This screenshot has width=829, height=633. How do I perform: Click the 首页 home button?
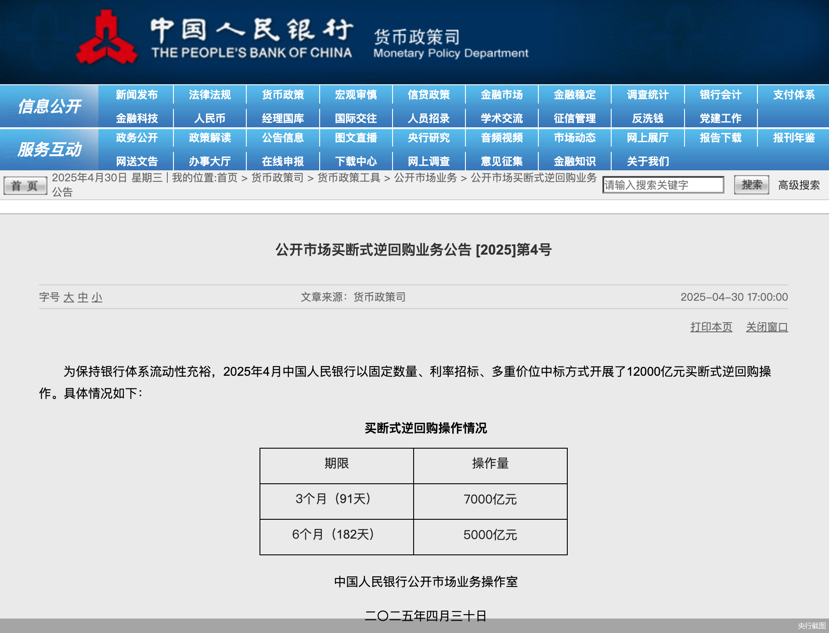[x=25, y=186]
